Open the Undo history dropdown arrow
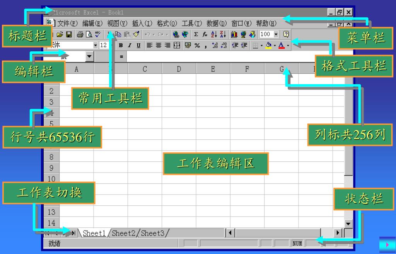The width and height of the screenshot is (396, 254). pos(154,34)
